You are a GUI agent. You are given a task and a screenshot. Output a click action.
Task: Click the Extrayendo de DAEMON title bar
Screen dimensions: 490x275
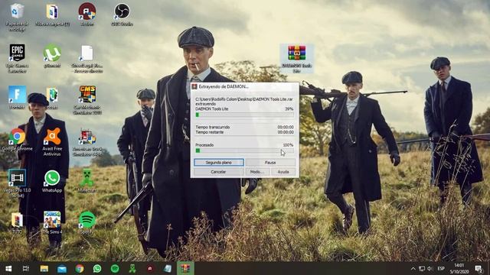(244, 86)
